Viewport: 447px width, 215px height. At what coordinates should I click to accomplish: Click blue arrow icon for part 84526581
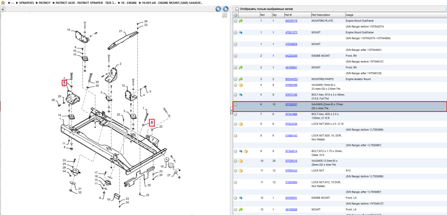(241, 198)
